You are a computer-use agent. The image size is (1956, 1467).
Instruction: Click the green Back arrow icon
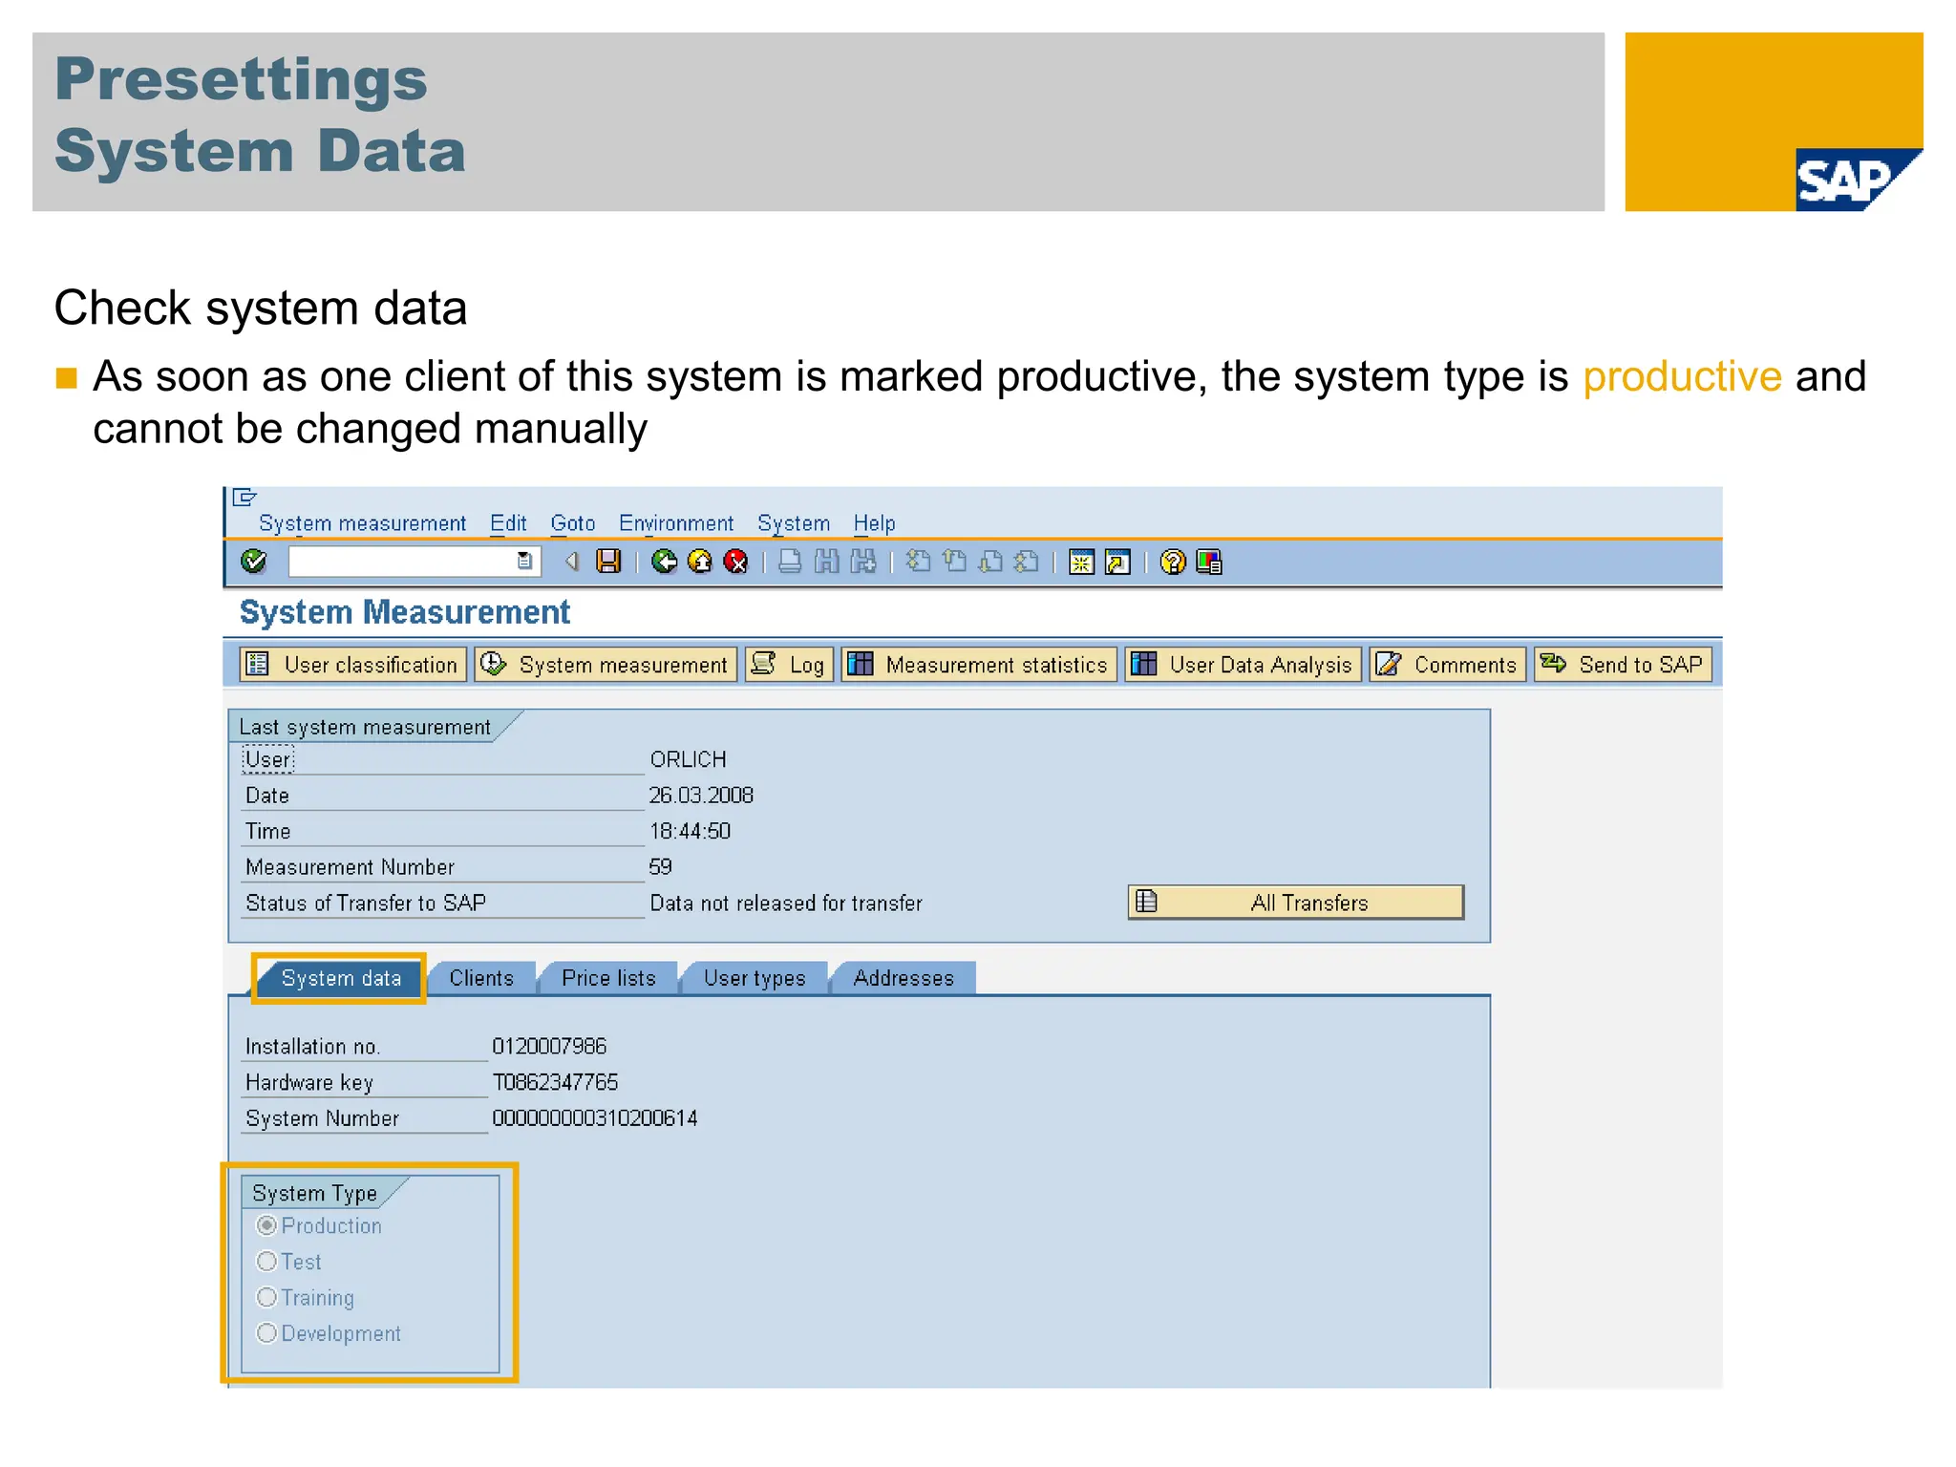point(665,562)
